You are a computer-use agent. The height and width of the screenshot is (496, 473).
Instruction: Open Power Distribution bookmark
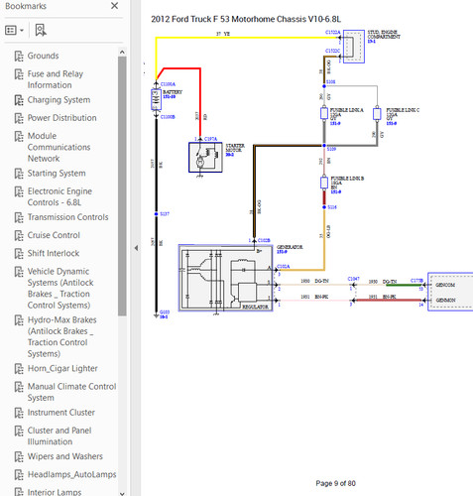62,118
